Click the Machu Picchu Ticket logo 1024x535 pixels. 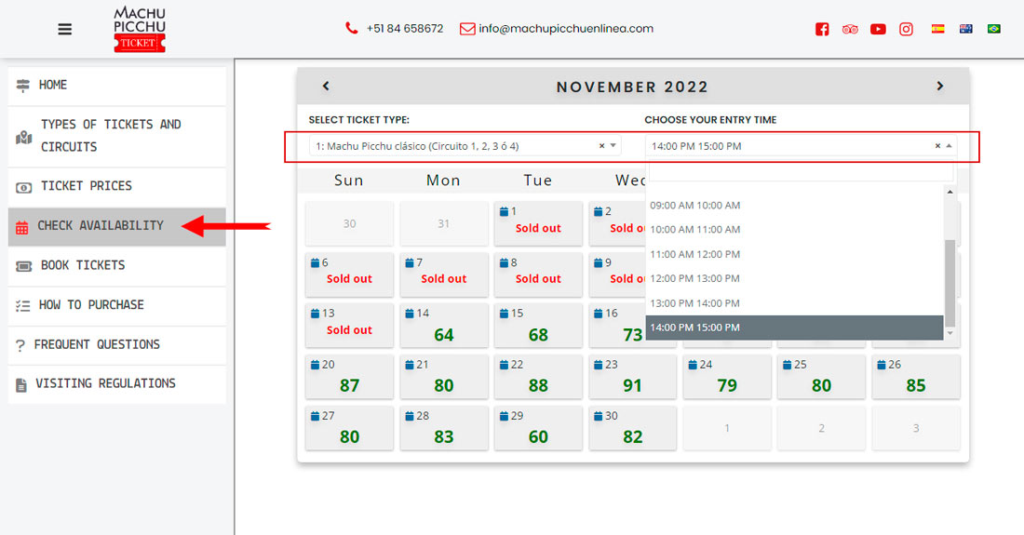(140, 29)
